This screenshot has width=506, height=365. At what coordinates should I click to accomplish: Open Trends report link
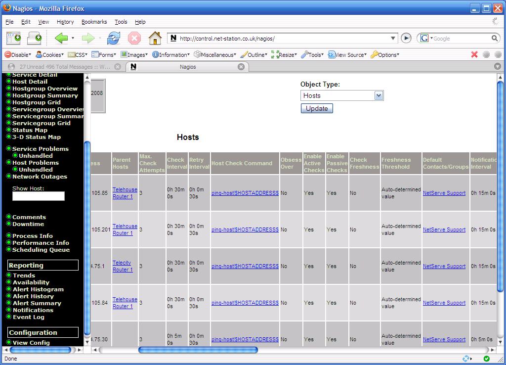24,275
